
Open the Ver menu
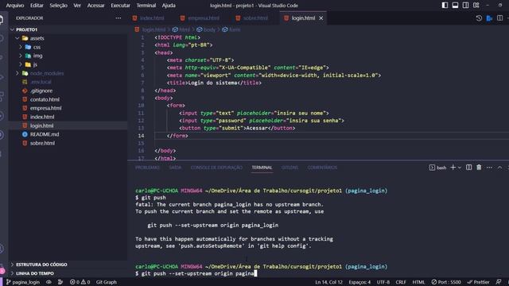77,6
